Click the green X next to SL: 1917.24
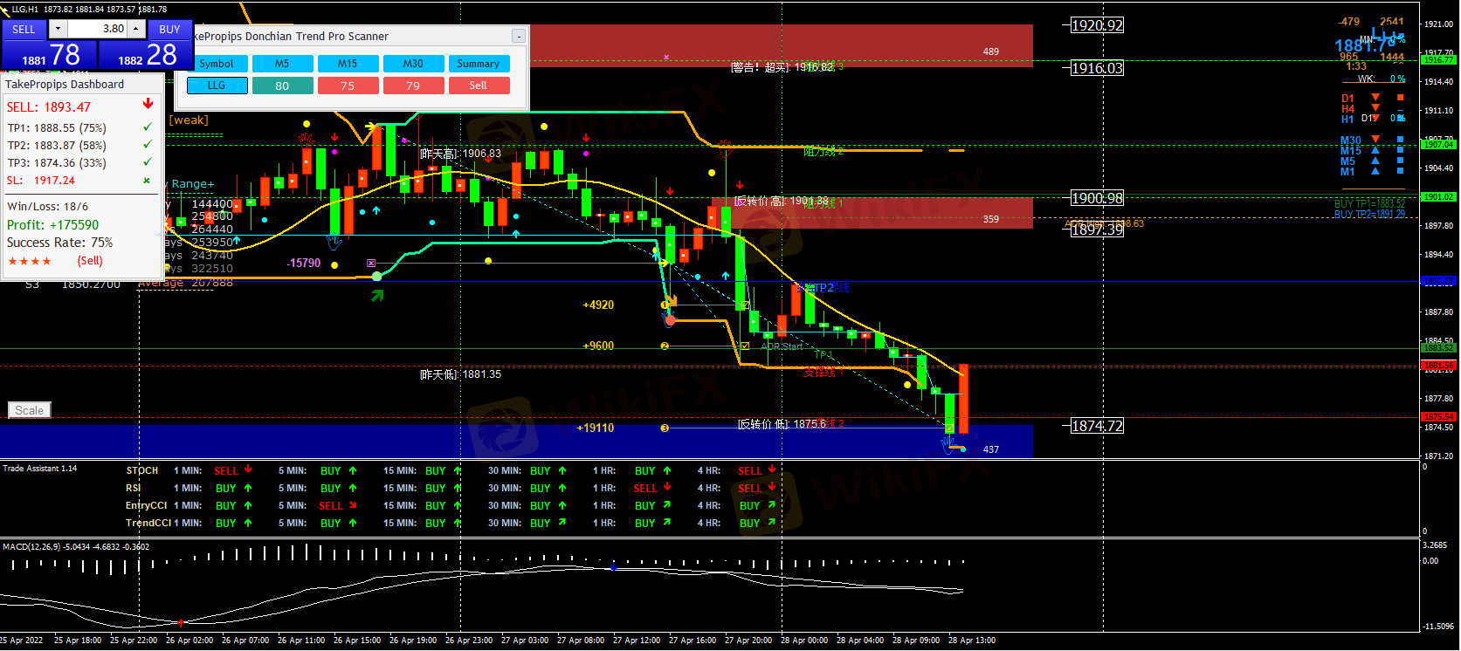Screen dimensions: 1461x651 [147, 181]
